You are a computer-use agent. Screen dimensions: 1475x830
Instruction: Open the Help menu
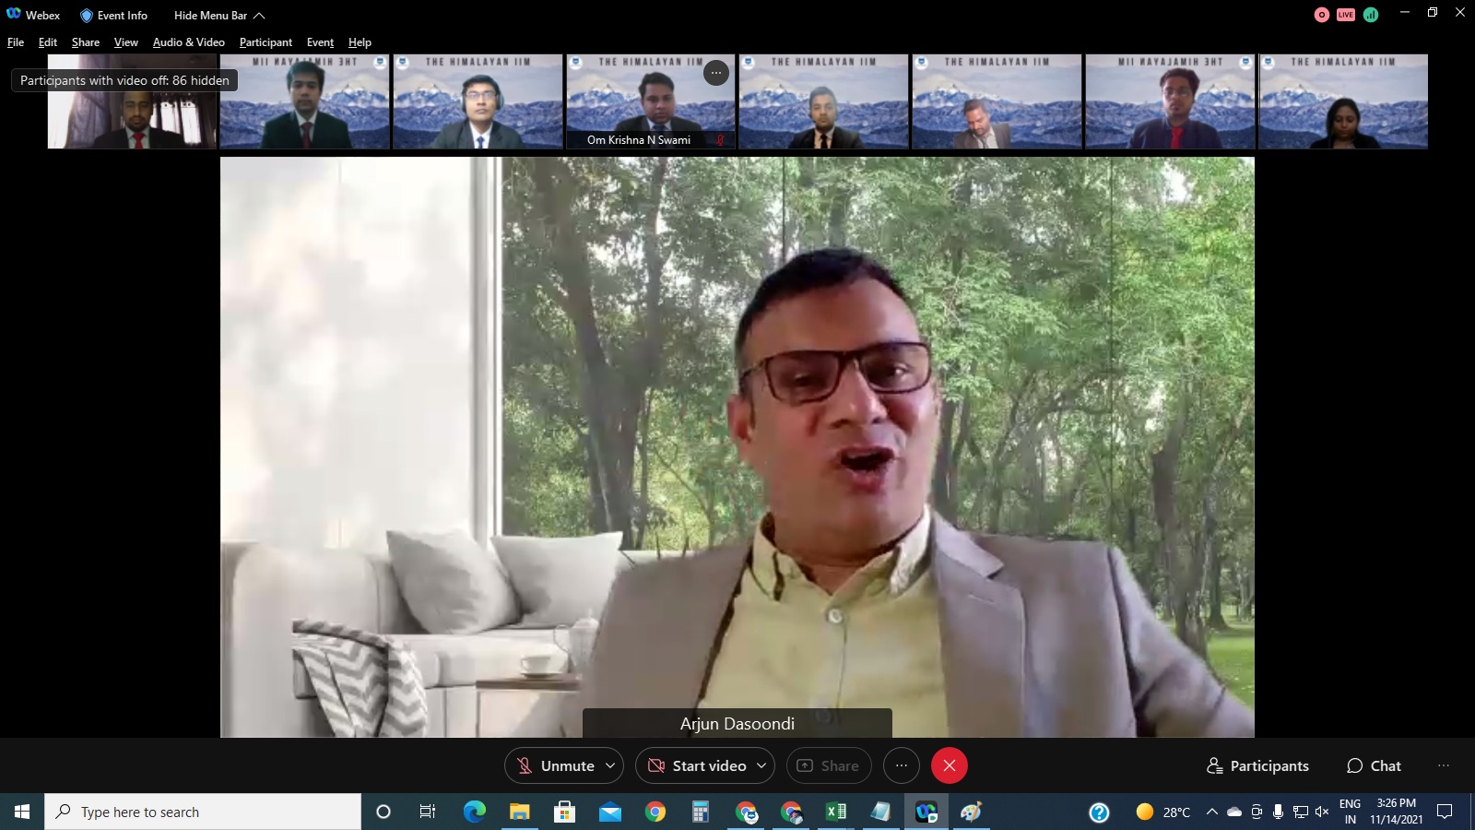[360, 42]
